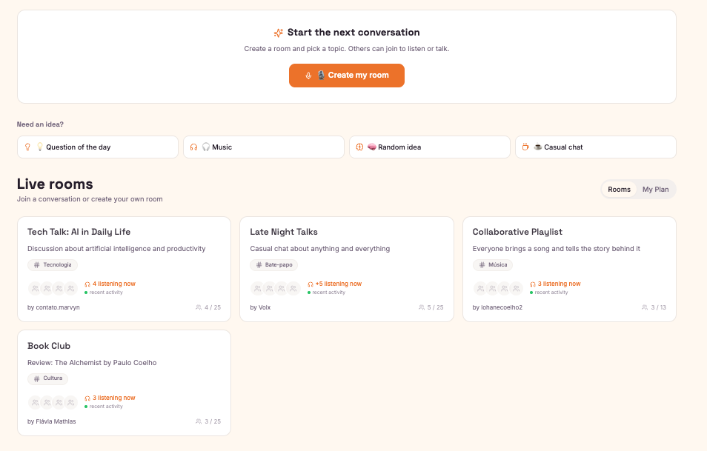Select the Casual chat idea
Screen dimensions: 707x451
[x=595, y=147]
